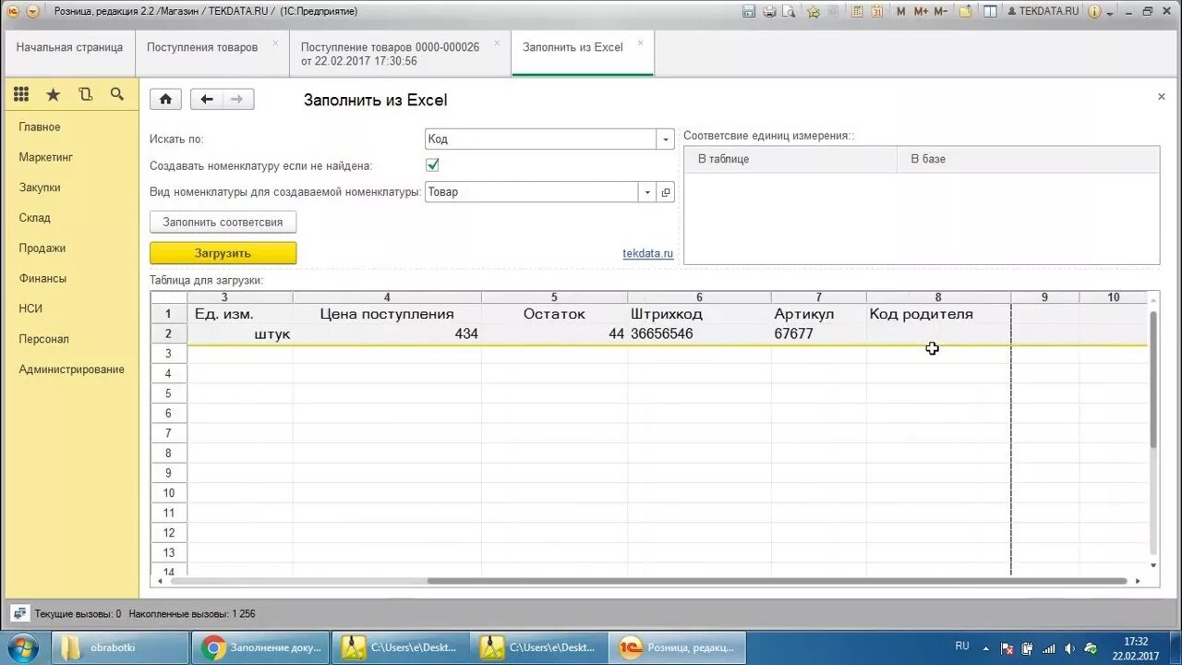Open print preview icon in title toolbar
Image resolution: width=1182 pixels, height=665 pixels.
click(790, 11)
